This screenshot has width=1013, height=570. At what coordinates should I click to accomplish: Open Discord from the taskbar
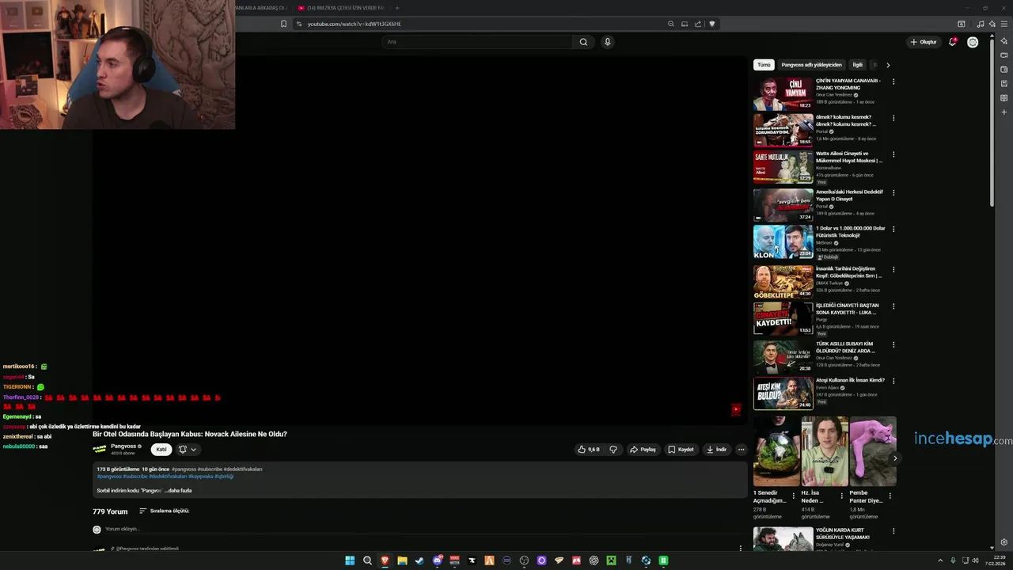pyautogui.click(x=437, y=560)
